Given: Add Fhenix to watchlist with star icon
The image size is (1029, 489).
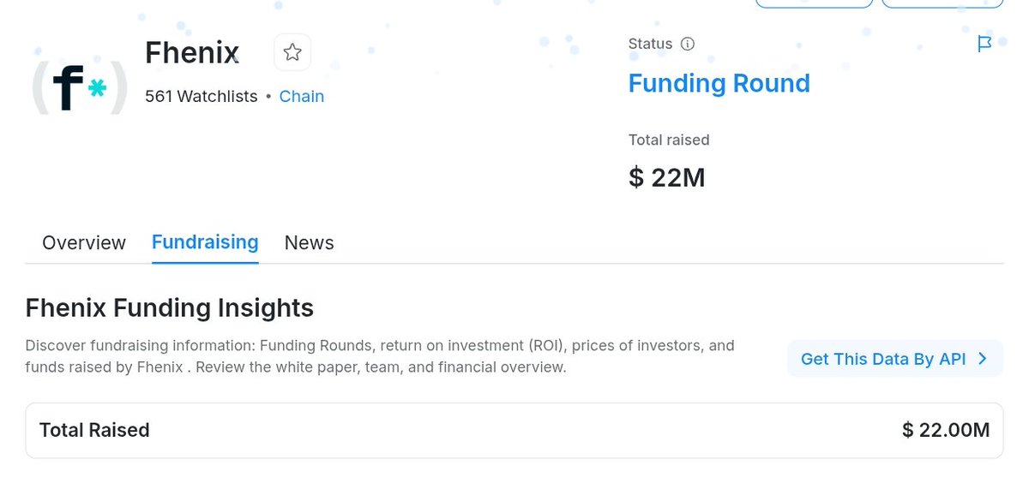Looking at the screenshot, I should pyautogui.click(x=292, y=53).
